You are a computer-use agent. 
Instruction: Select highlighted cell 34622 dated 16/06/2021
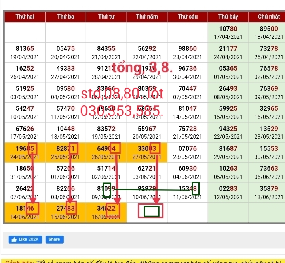coord(106,212)
